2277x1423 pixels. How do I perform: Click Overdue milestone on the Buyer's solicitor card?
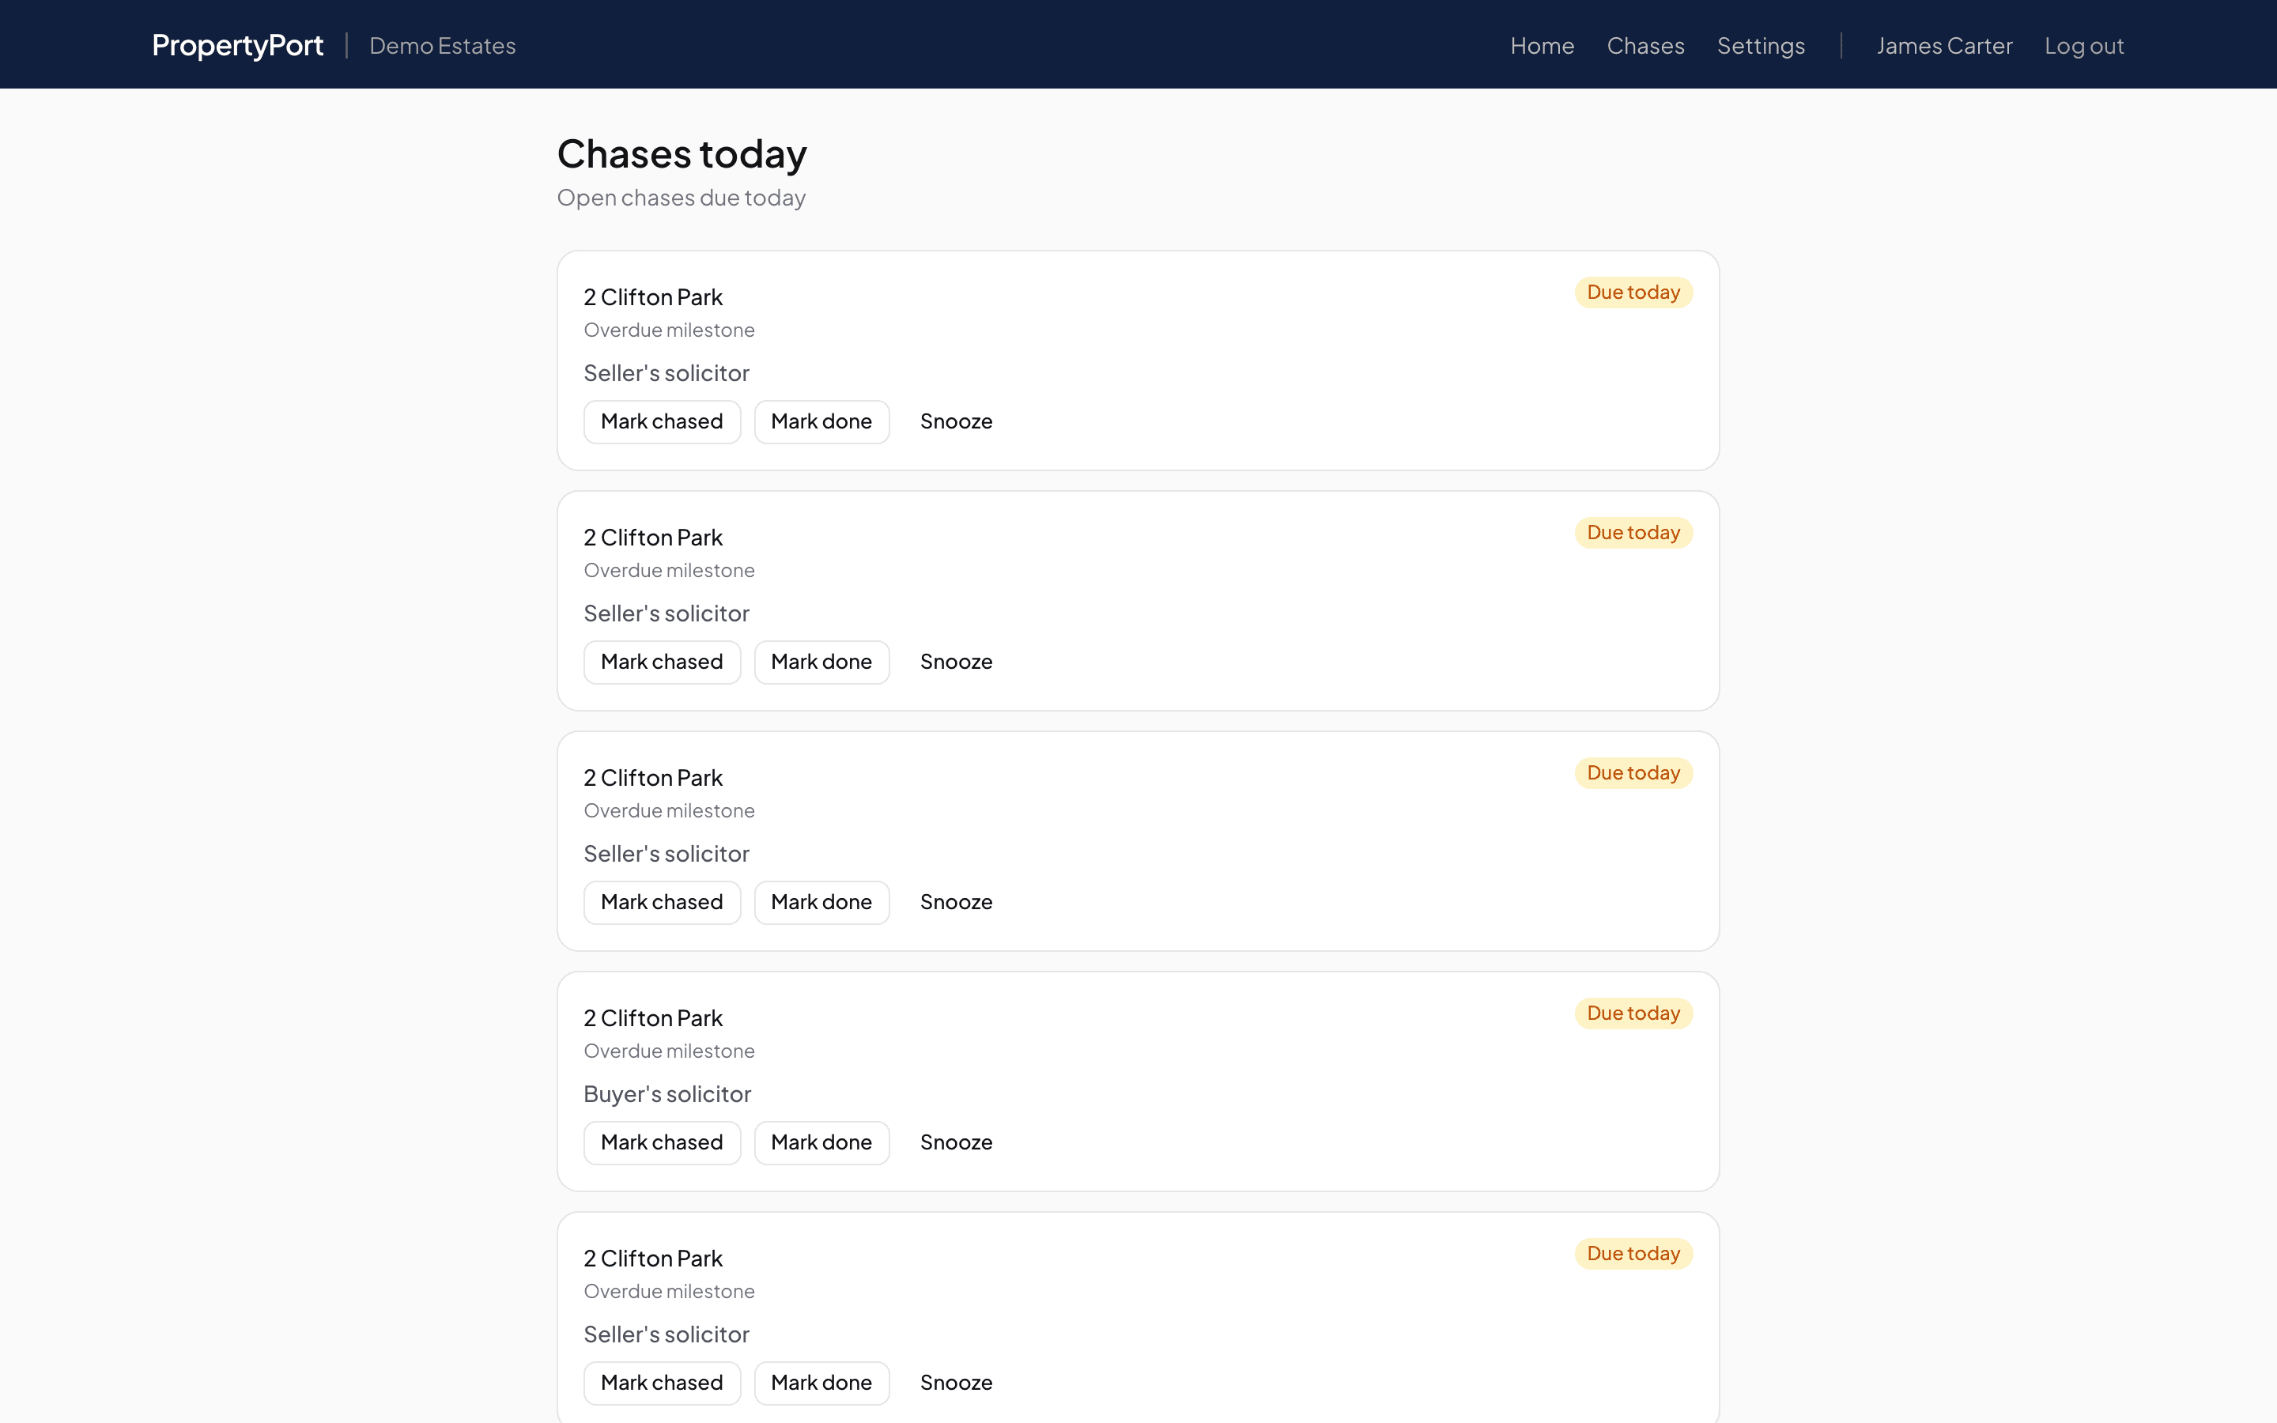669,1051
